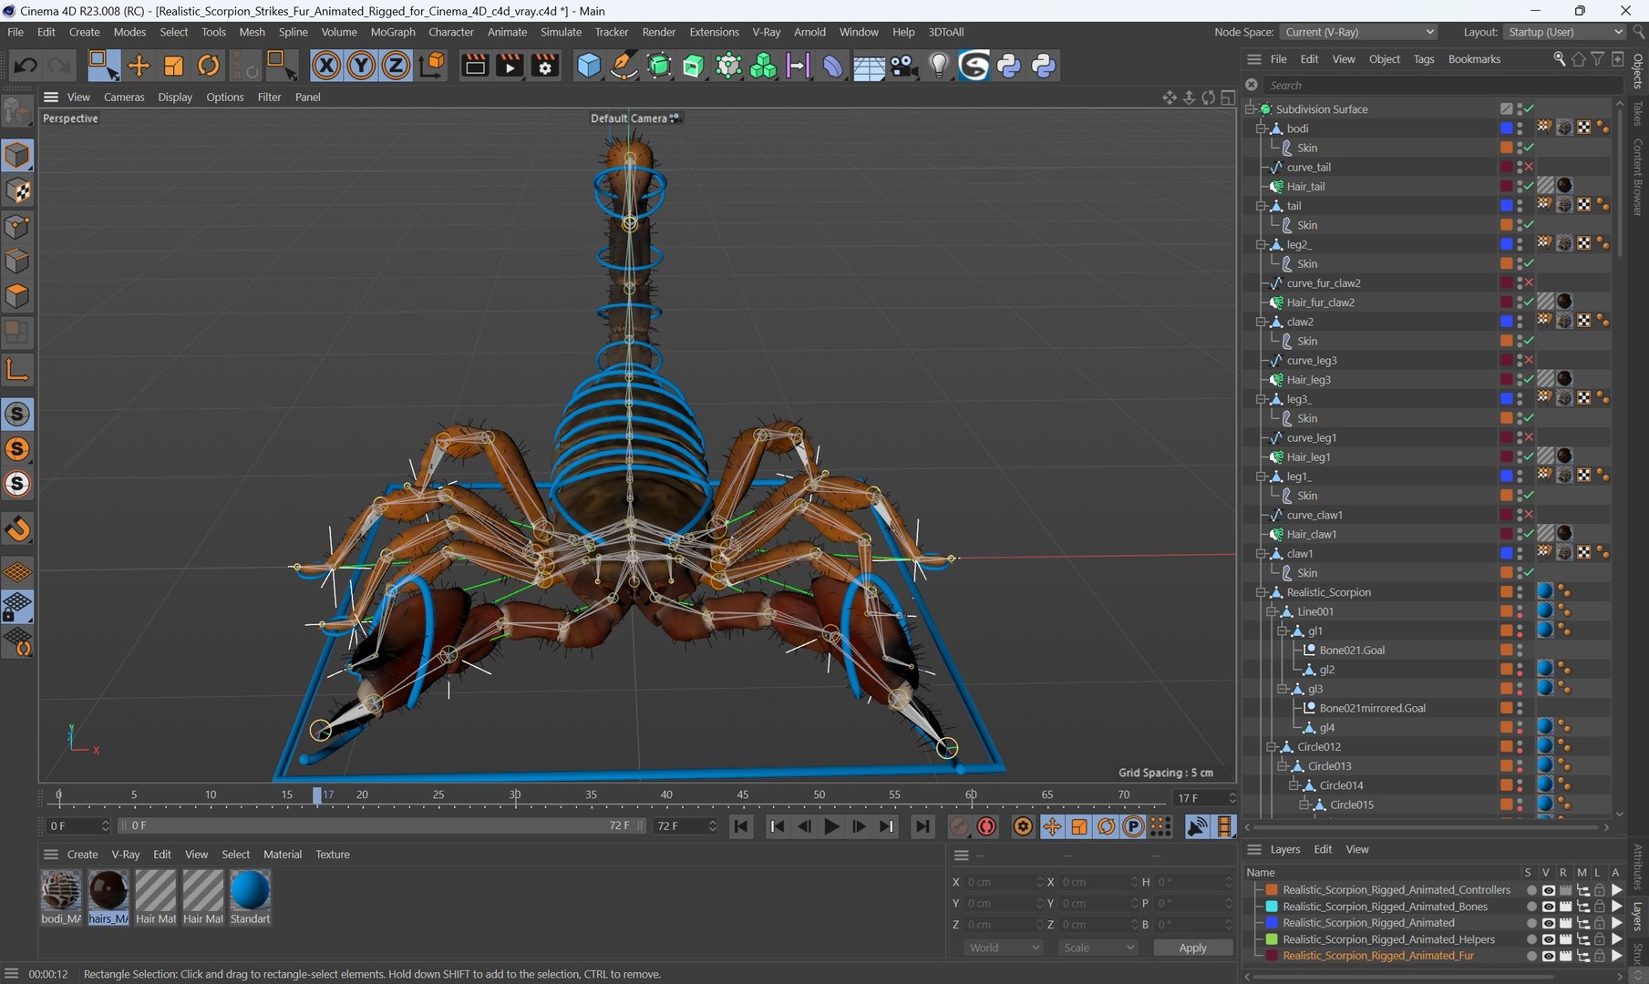Open the Node Space dropdown
The image size is (1649, 984).
coord(1358,32)
